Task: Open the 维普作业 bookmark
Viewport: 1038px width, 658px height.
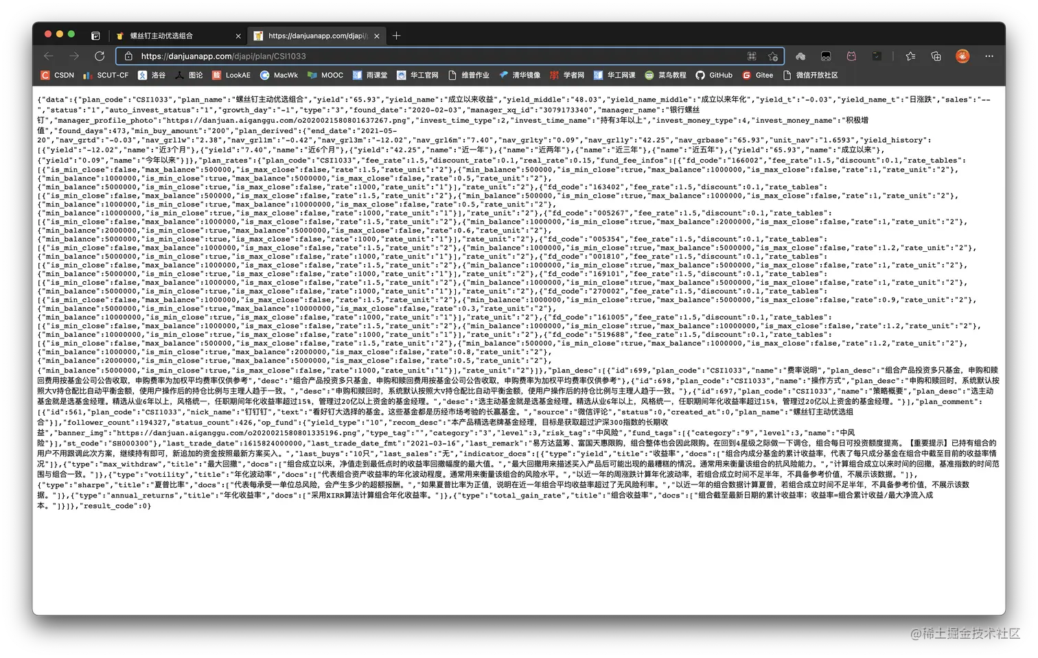Action: [x=469, y=75]
